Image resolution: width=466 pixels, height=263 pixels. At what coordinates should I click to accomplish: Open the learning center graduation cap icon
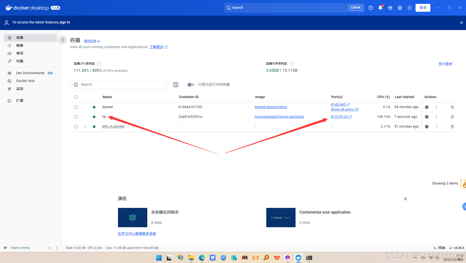[x=390, y=8]
